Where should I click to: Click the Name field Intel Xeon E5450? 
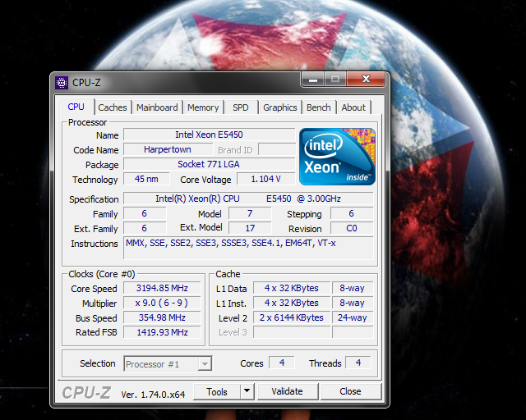point(209,135)
